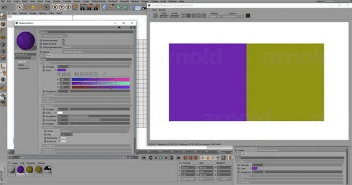Go to end of the timeline
Viewport: 352px width, 185px height.
(x=178, y=158)
